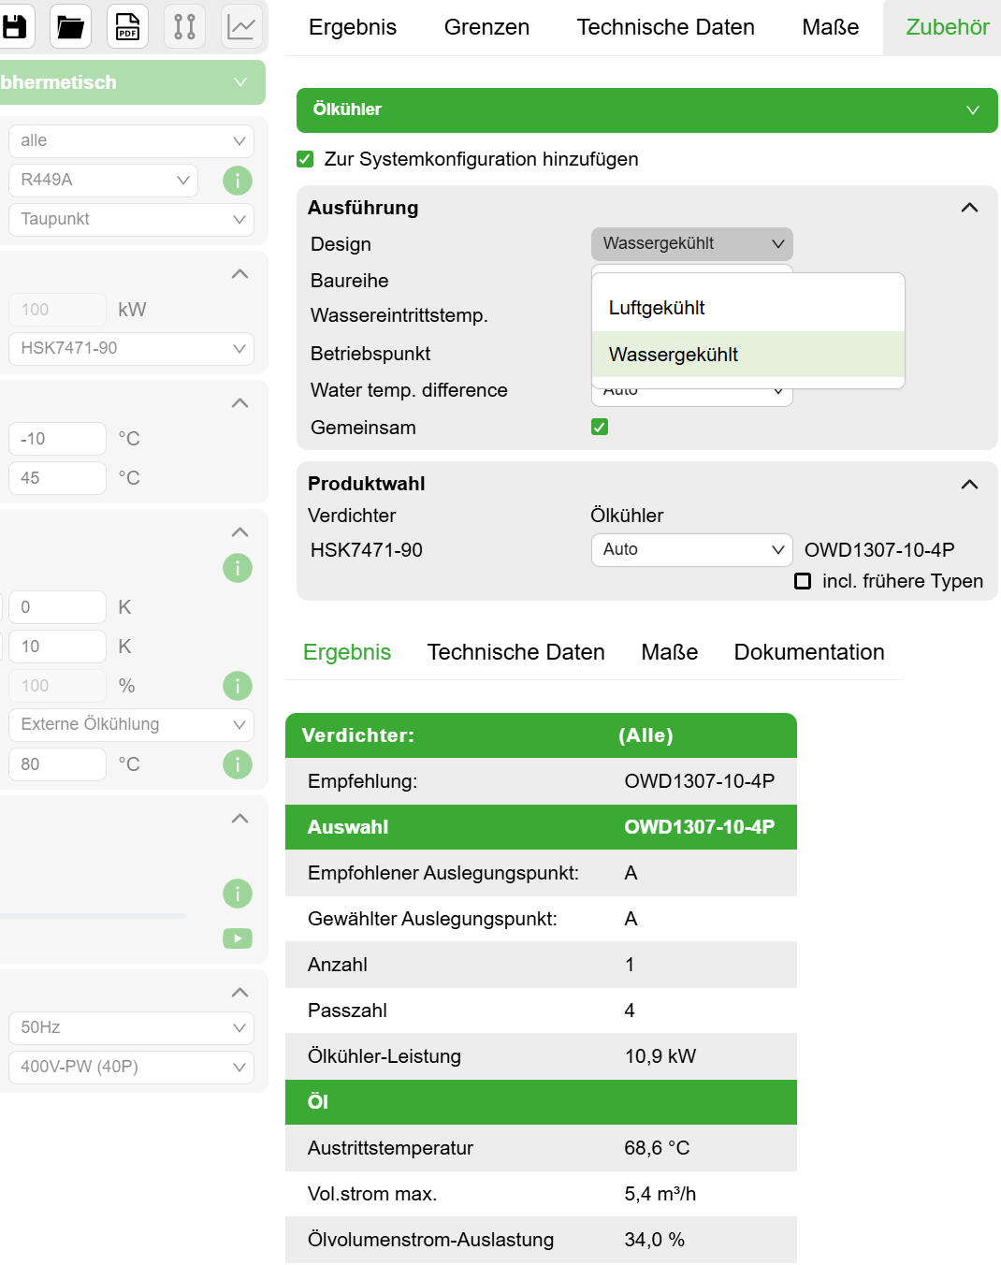Viewport: 1001px width, 1265px height.
Task: Disable the Gemeinsam checkbox
Action: click(x=599, y=426)
